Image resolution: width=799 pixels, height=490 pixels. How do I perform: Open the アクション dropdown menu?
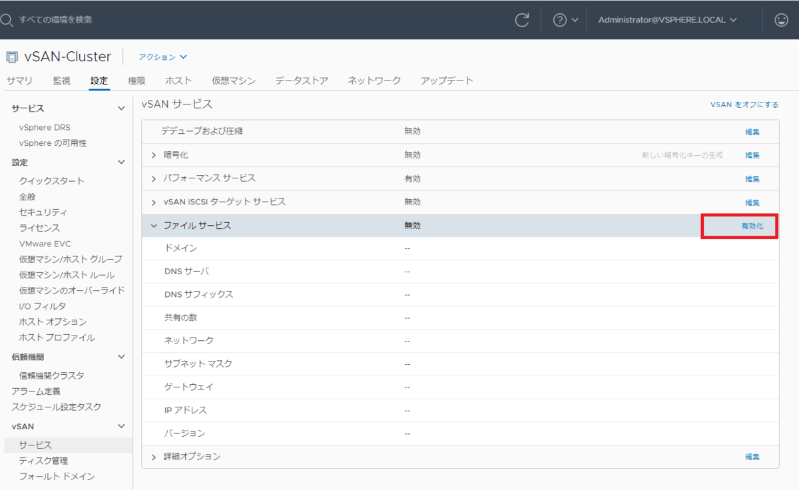163,57
